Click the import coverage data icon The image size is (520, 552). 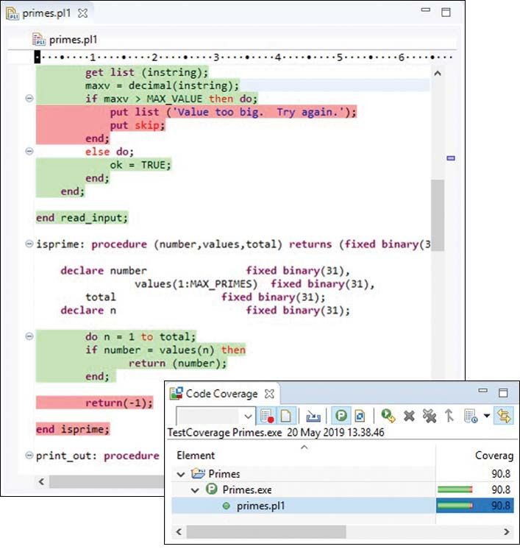tap(313, 417)
